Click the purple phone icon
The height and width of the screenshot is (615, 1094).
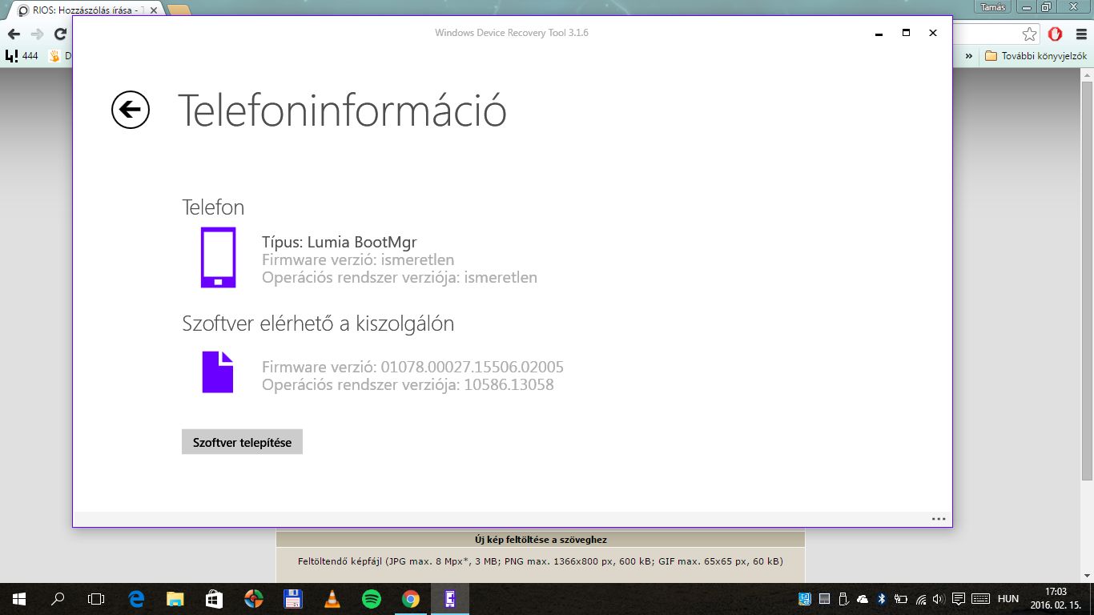point(218,257)
